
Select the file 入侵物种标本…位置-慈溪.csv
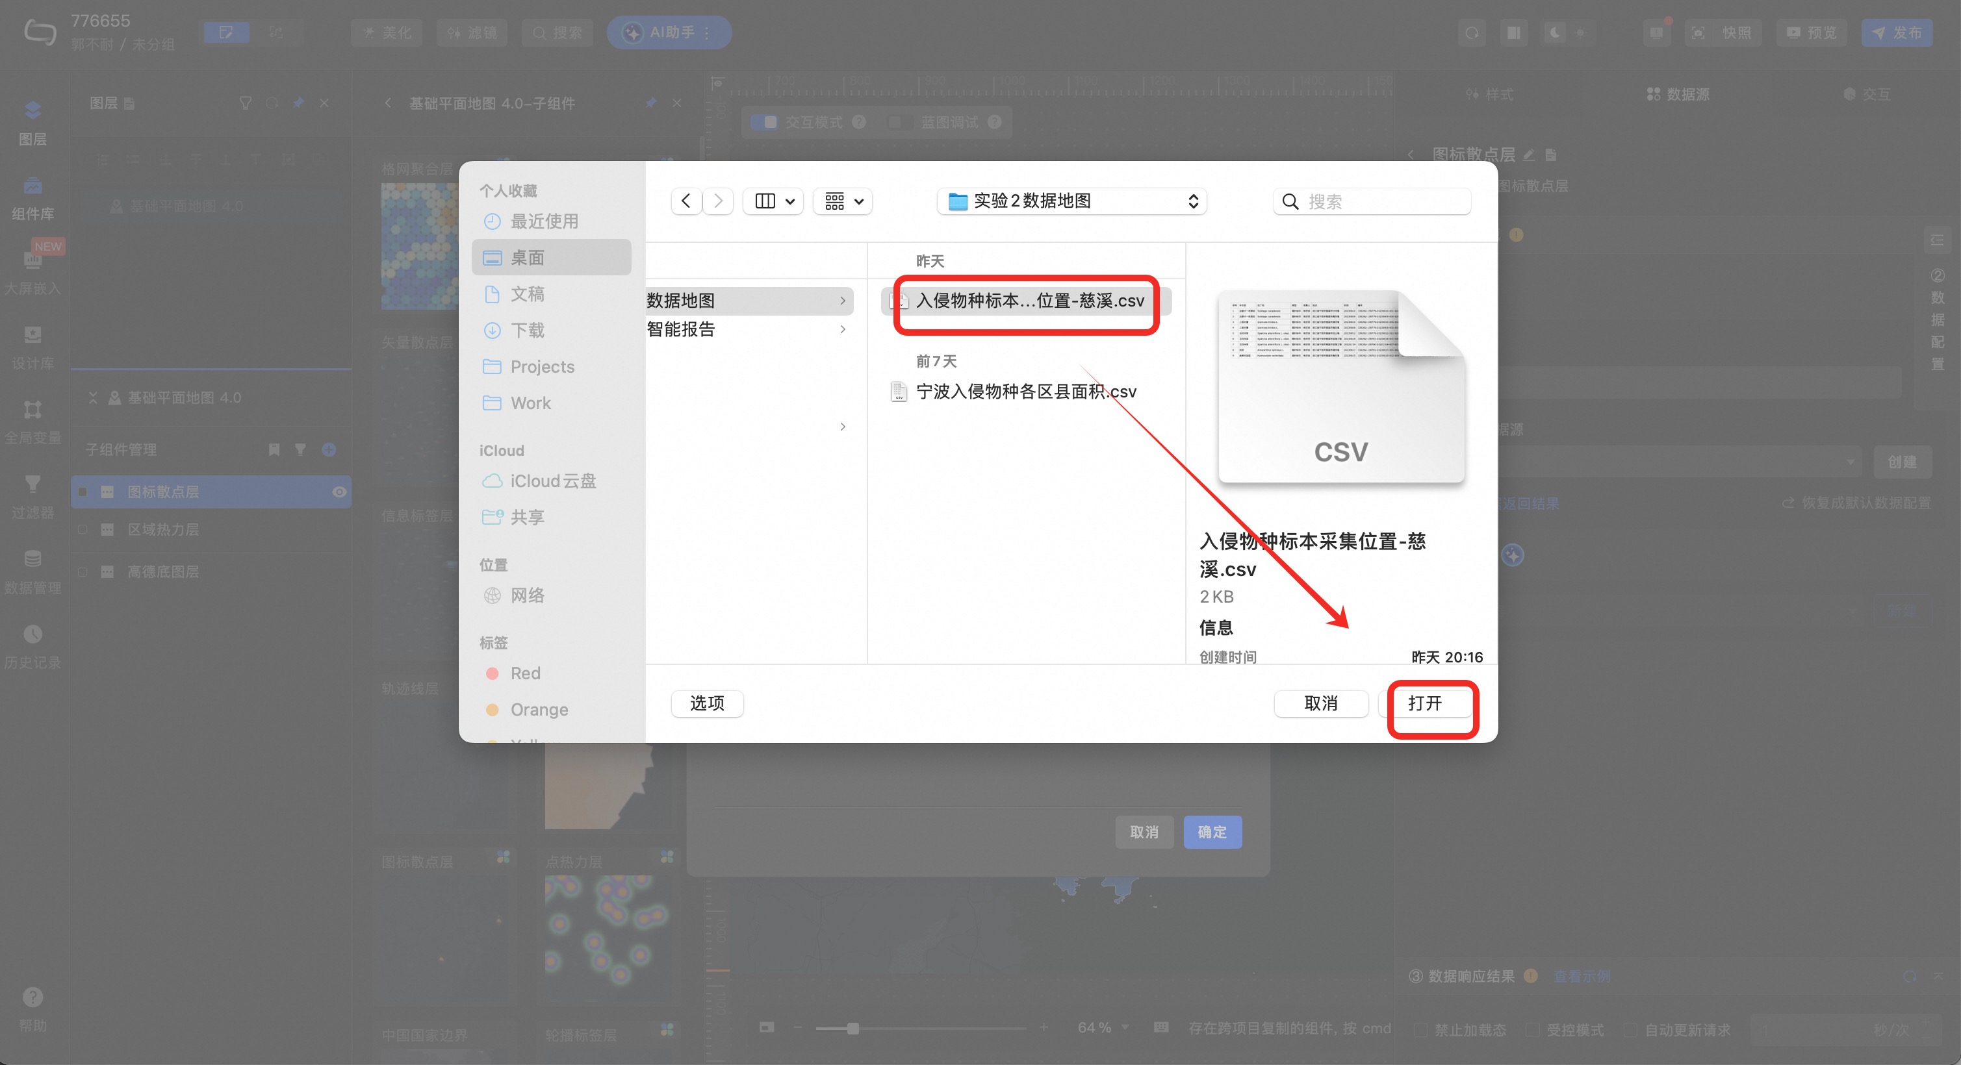[1029, 301]
